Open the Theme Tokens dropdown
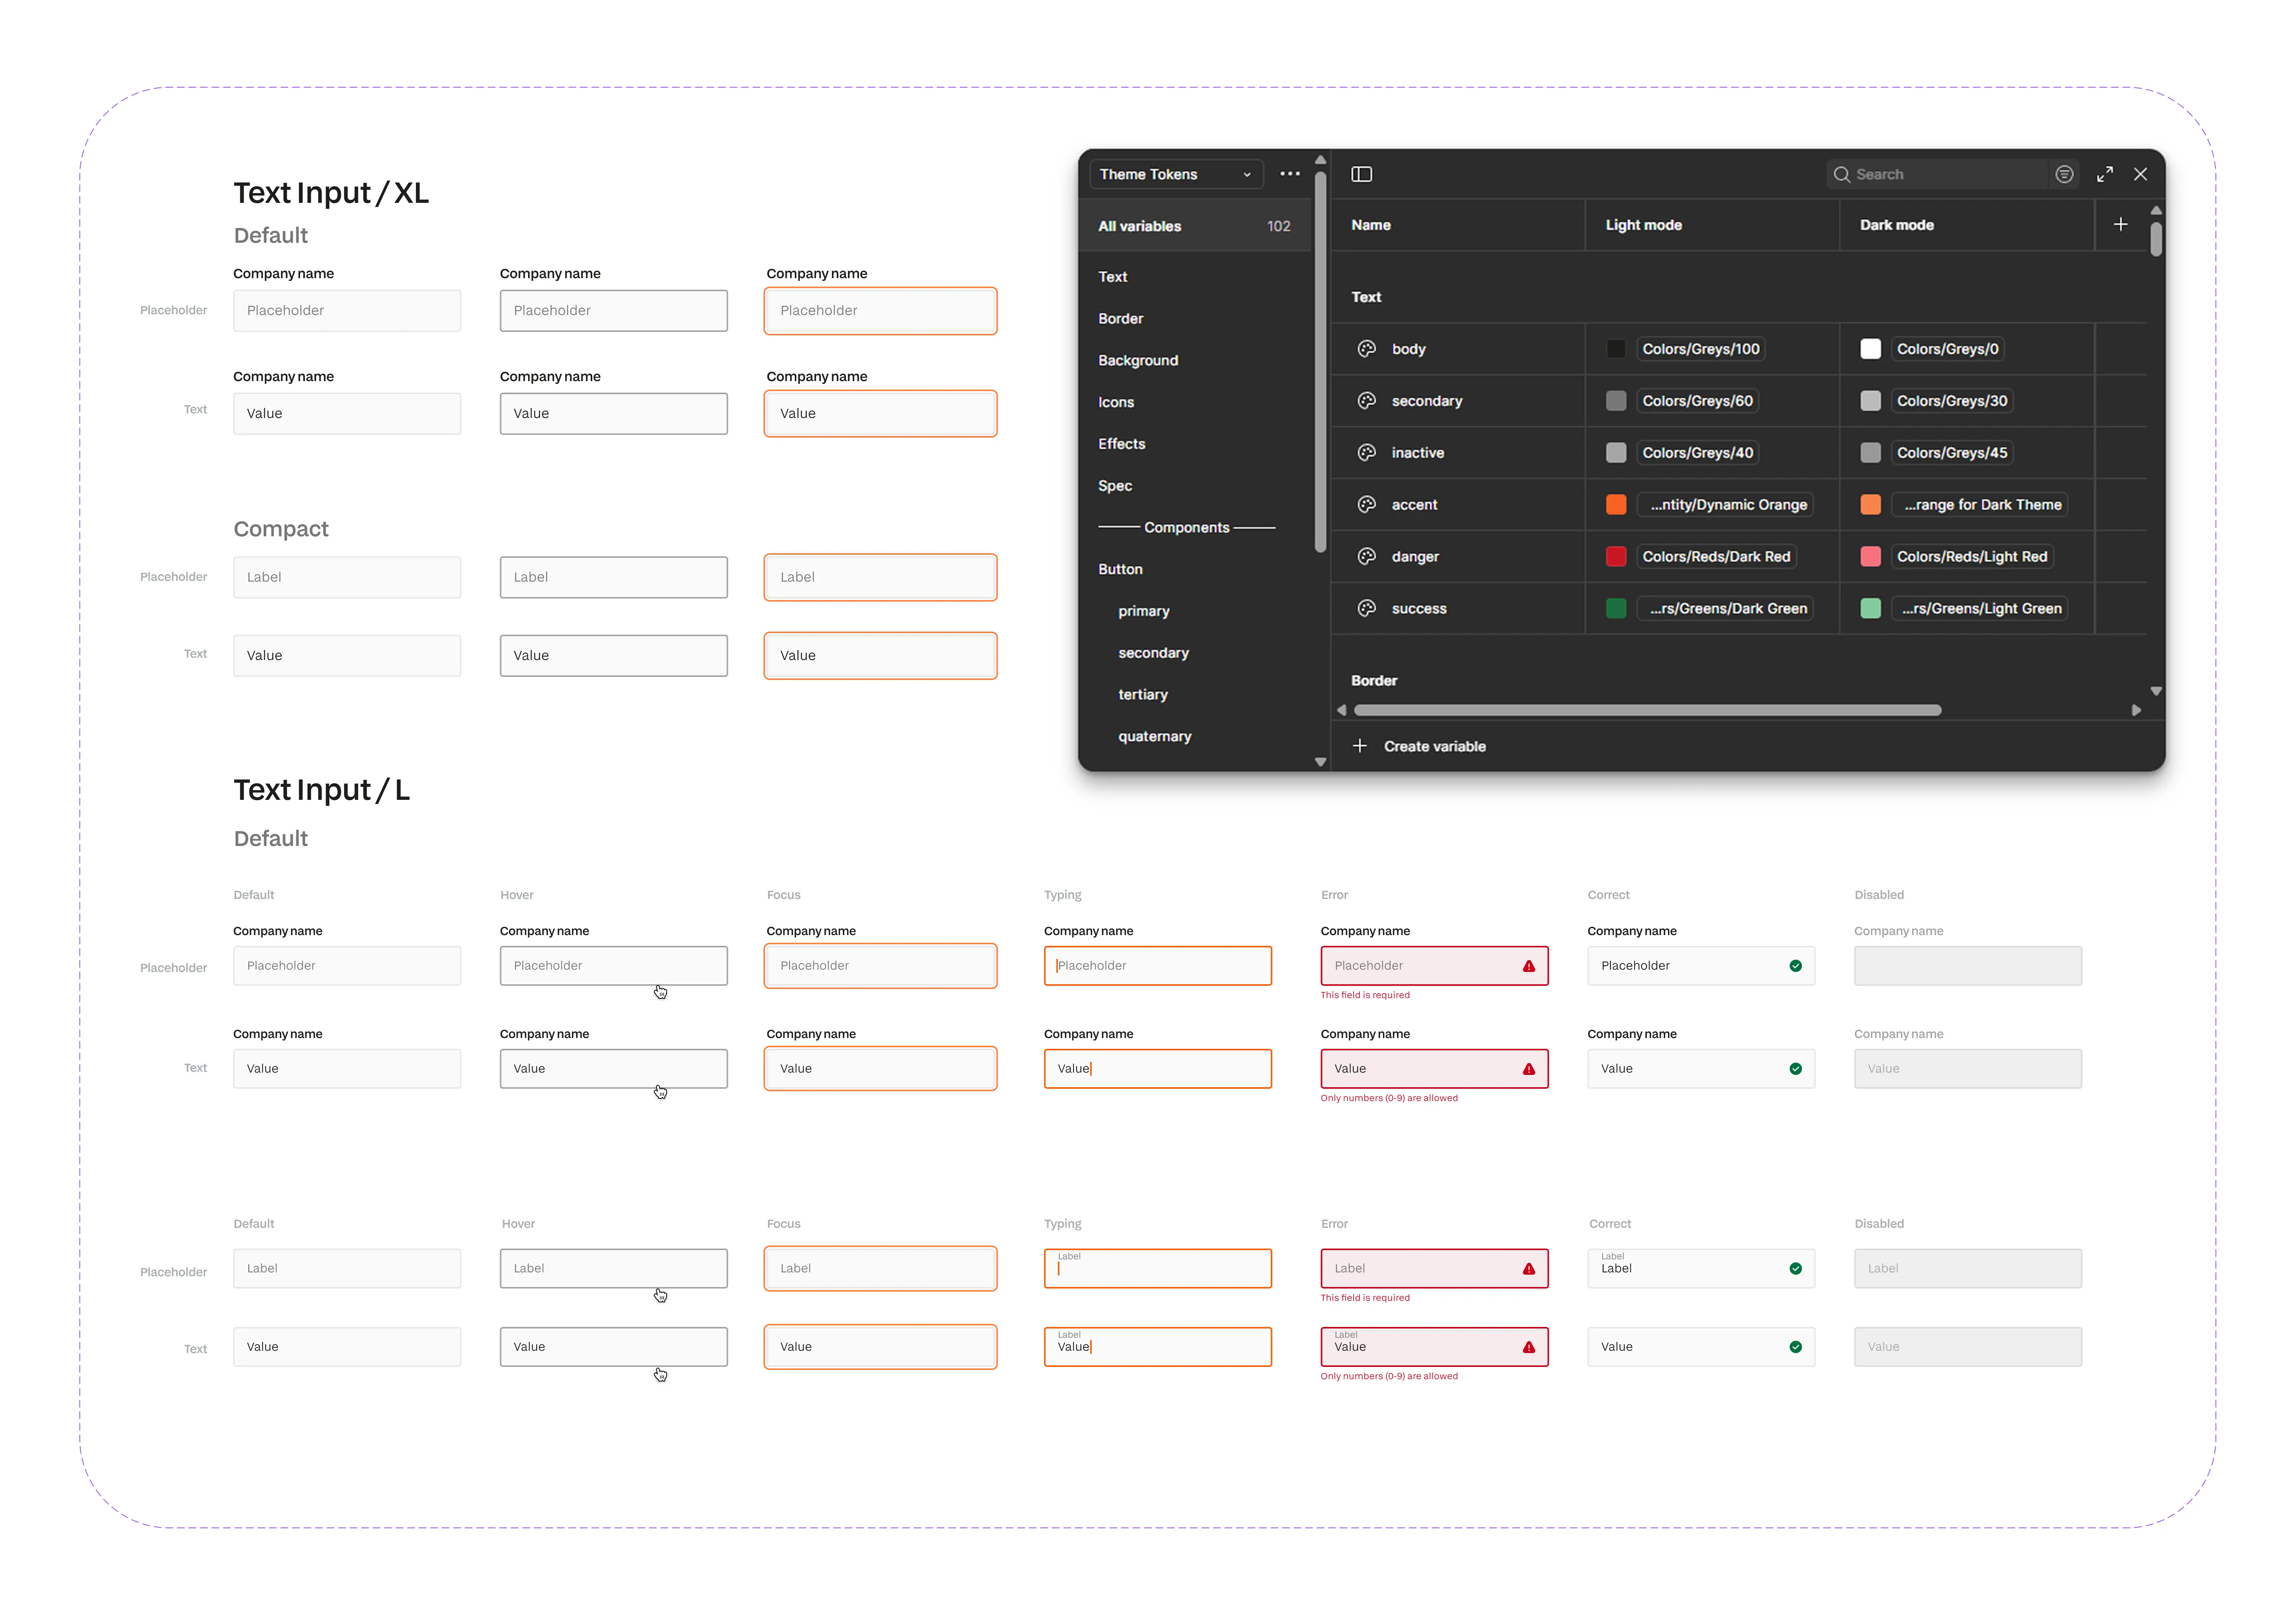The image size is (2296, 1612). pos(1175,174)
